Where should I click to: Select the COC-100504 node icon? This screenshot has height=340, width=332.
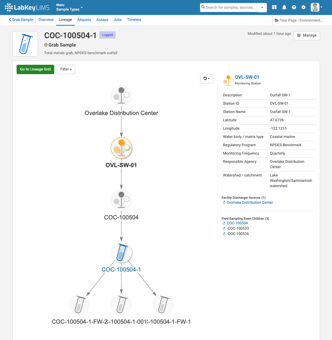(x=121, y=200)
